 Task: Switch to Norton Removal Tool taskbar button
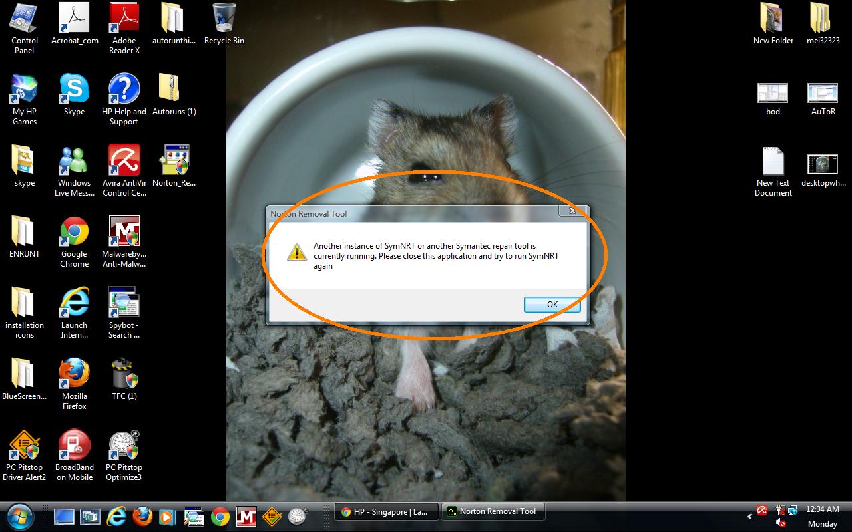493,512
